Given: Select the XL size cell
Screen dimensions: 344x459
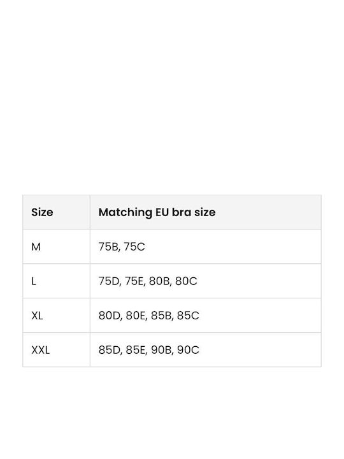Looking at the screenshot, I should (x=57, y=316).
